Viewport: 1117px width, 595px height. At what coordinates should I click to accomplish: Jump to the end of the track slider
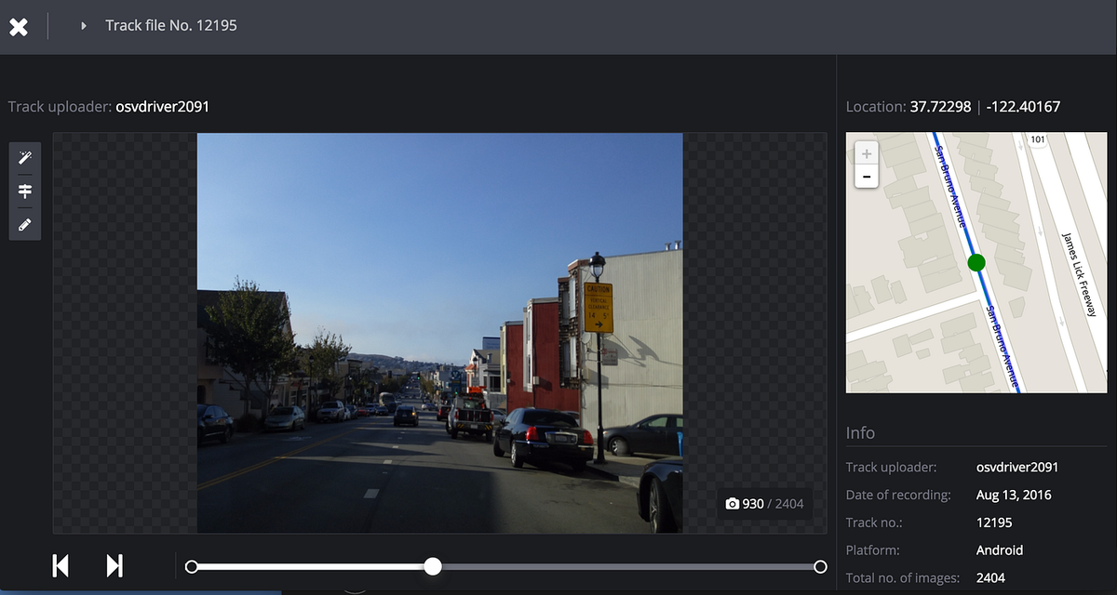point(820,566)
